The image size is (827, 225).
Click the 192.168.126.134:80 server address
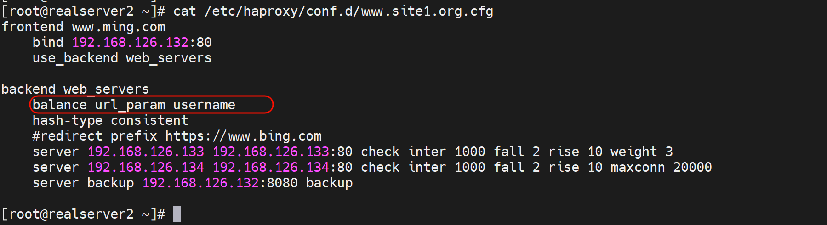282,167
